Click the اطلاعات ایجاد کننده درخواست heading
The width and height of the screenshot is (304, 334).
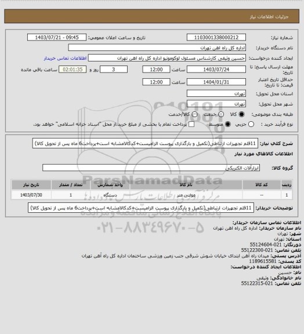pyautogui.click(x=266, y=267)
